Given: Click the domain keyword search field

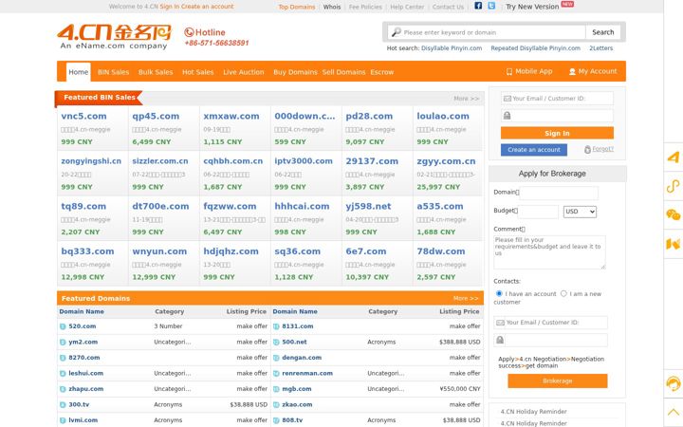Looking at the screenshot, I should point(487,32).
